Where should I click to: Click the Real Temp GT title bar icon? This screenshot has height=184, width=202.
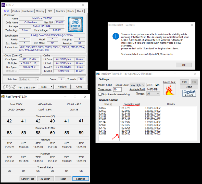tap(3, 97)
